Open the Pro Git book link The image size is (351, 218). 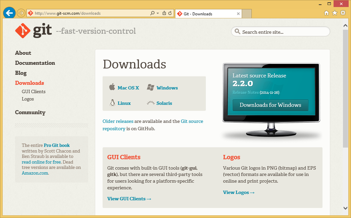(57, 145)
